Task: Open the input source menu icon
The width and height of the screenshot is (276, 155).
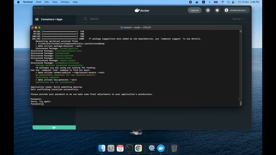Action: (204, 2)
